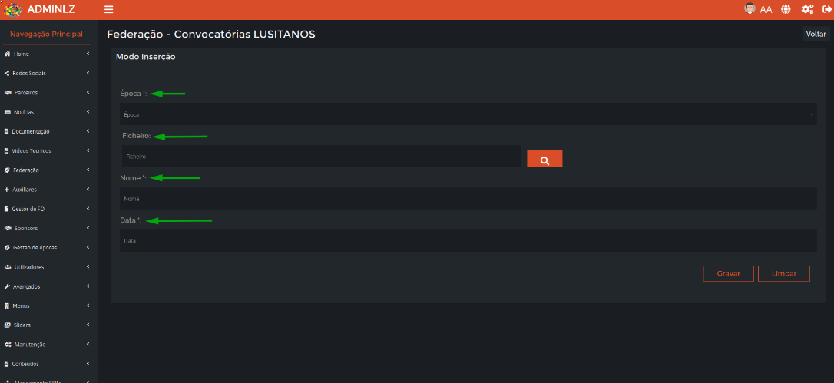Toggle the hamburger sidebar menu icon
Image resolution: width=834 pixels, height=383 pixels.
[x=108, y=9]
